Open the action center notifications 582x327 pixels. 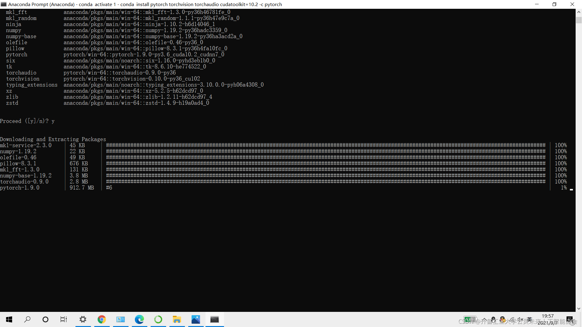570,319
